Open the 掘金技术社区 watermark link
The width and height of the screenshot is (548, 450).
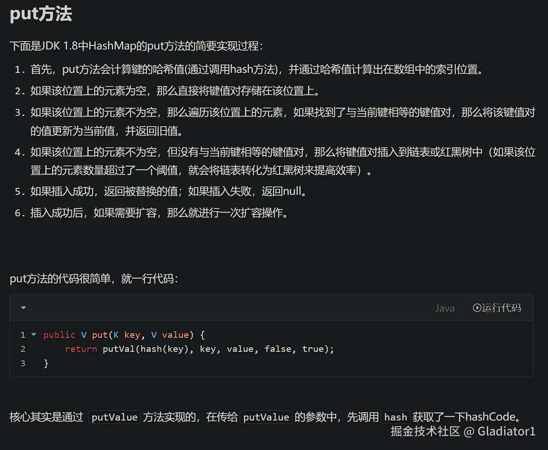click(425, 431)
